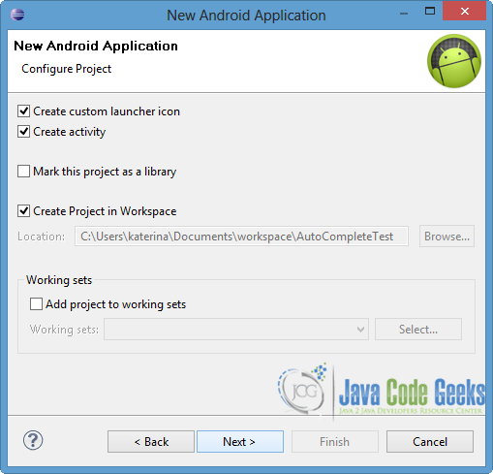This screenshot has height=474, width=493.
Task: Return to previous page with Back
Action: click(151, 441)
